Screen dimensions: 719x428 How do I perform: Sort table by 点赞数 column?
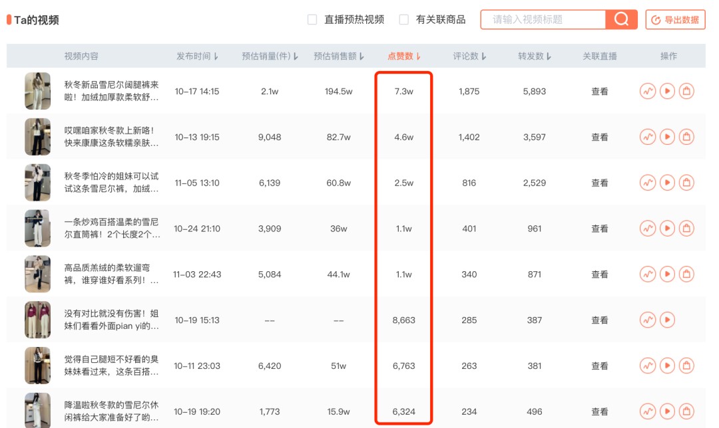tap(404, 56)
